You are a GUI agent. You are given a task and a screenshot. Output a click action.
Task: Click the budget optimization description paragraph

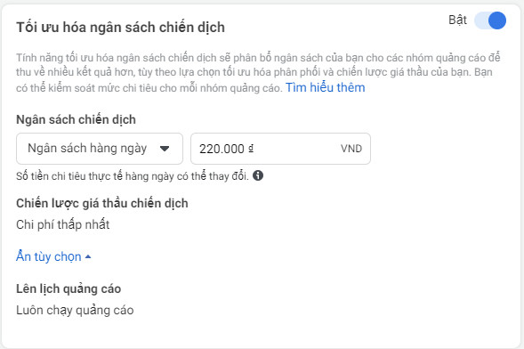(258, 72)
